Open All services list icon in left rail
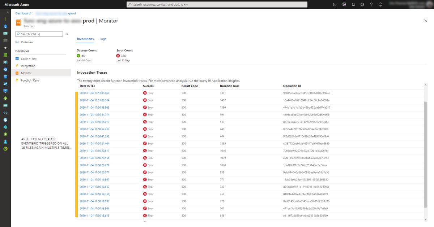This screenshot has width=434, height=227. (x=5, y=40)
